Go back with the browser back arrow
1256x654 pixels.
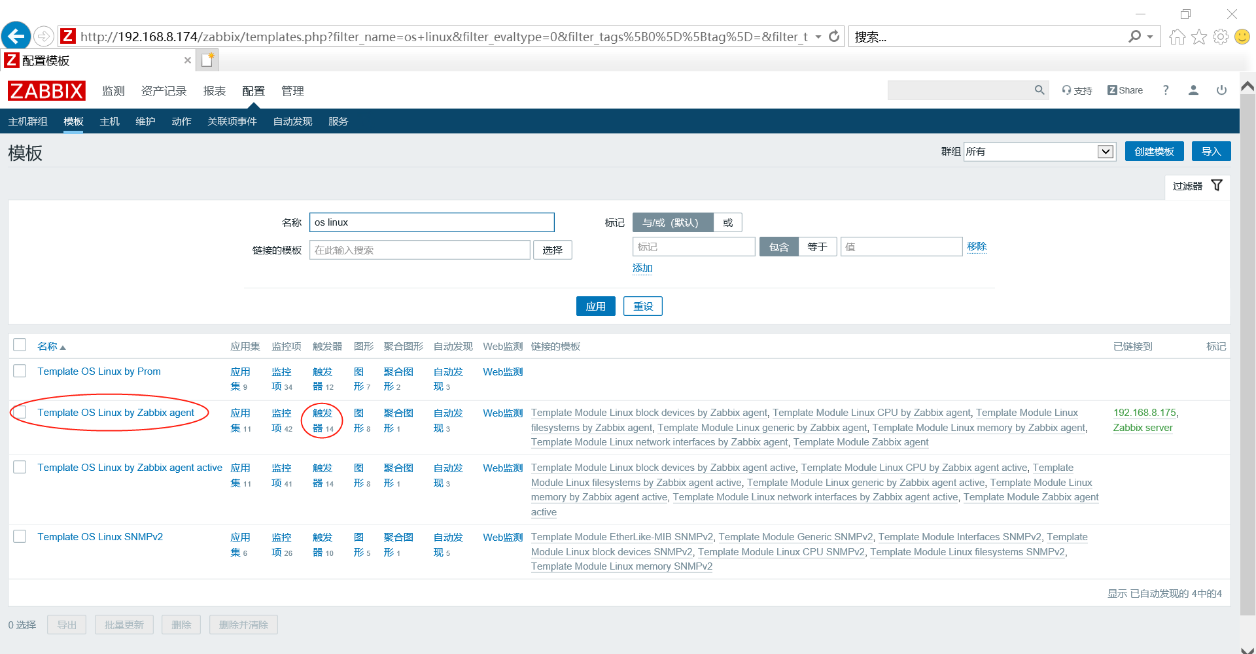[16, 36]
